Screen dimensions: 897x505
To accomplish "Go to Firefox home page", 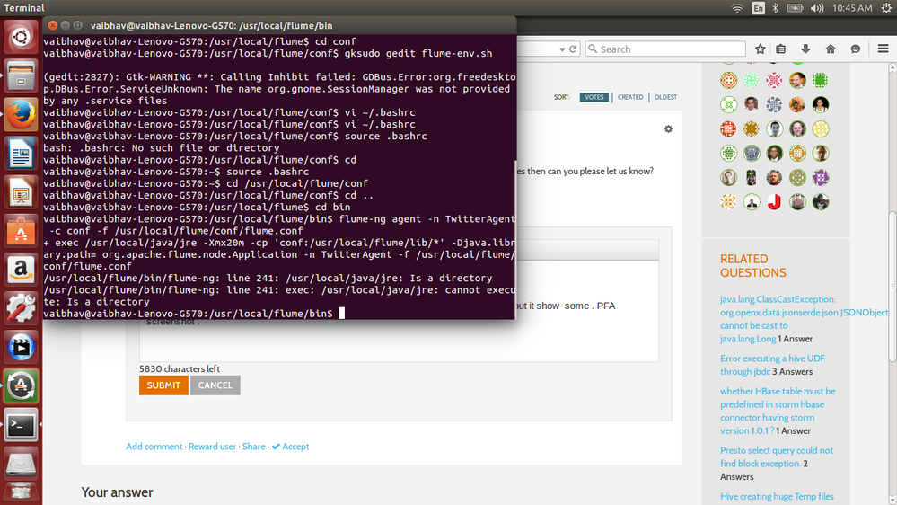I will (x=831, y=49).
